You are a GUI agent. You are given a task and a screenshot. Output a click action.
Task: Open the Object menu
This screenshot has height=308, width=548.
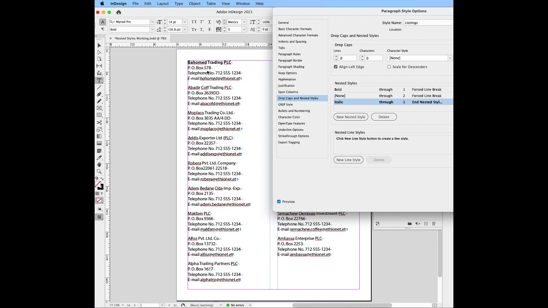point(194,3)
